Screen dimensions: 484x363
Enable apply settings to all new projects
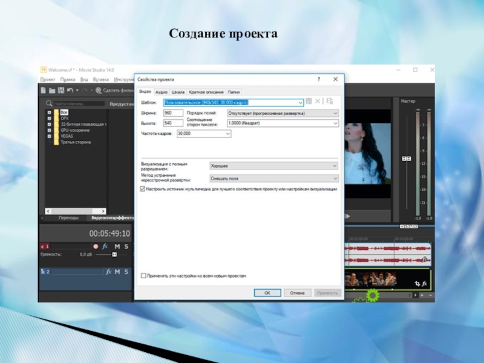pyautogui.click(x=143, y=275)
